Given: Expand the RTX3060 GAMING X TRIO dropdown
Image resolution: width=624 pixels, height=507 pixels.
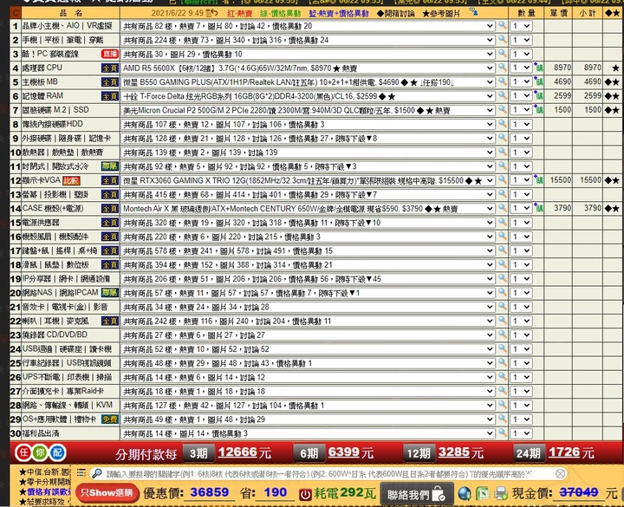Looking at the screenshot, I should [x=308, y=180].
